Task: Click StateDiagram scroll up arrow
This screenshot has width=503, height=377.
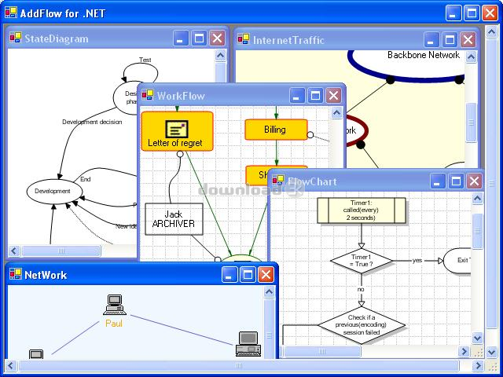Action: (220, 56)
